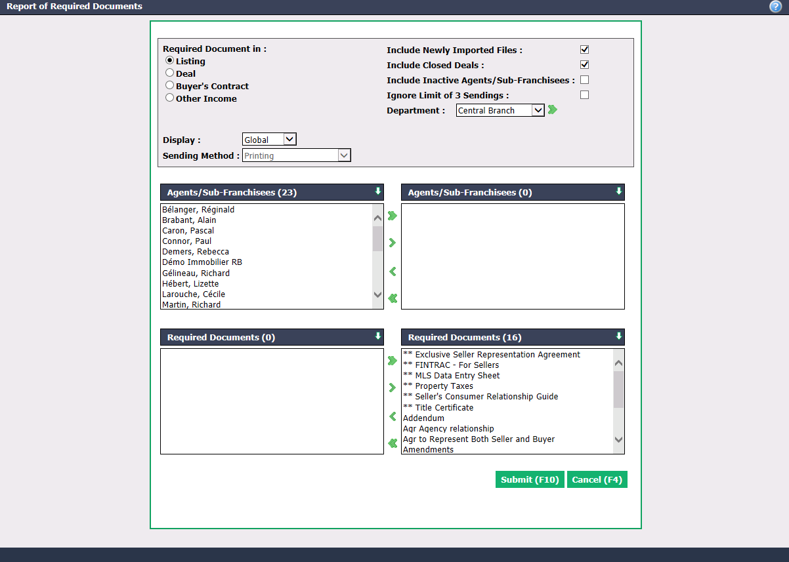Enable Ignore Limit of 3 Sendings
This screenshot has height=562, width=789.
click(584, 95)
